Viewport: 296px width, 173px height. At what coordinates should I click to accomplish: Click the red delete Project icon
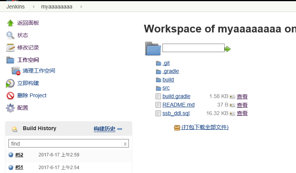click(10, 96)
